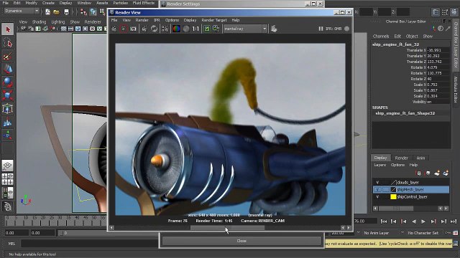Open Layers menu in Layer Editor
The width and height of the screenshot is (460, 258).
point(380,165)
